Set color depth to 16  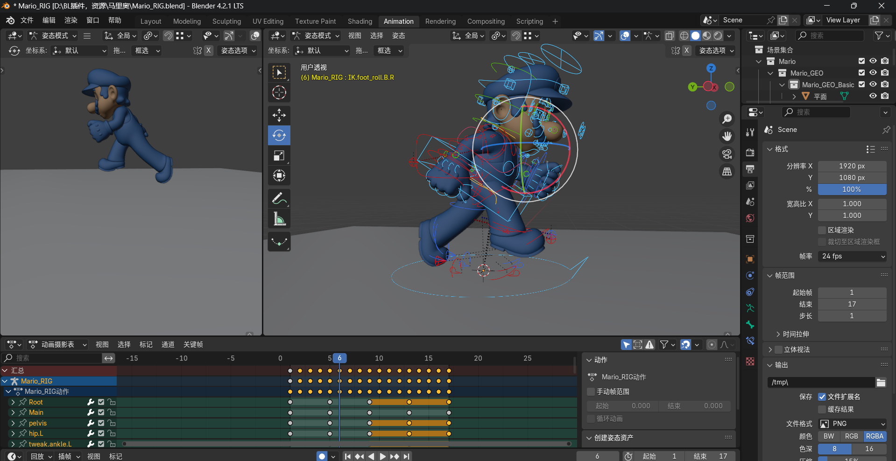(869, 449)
